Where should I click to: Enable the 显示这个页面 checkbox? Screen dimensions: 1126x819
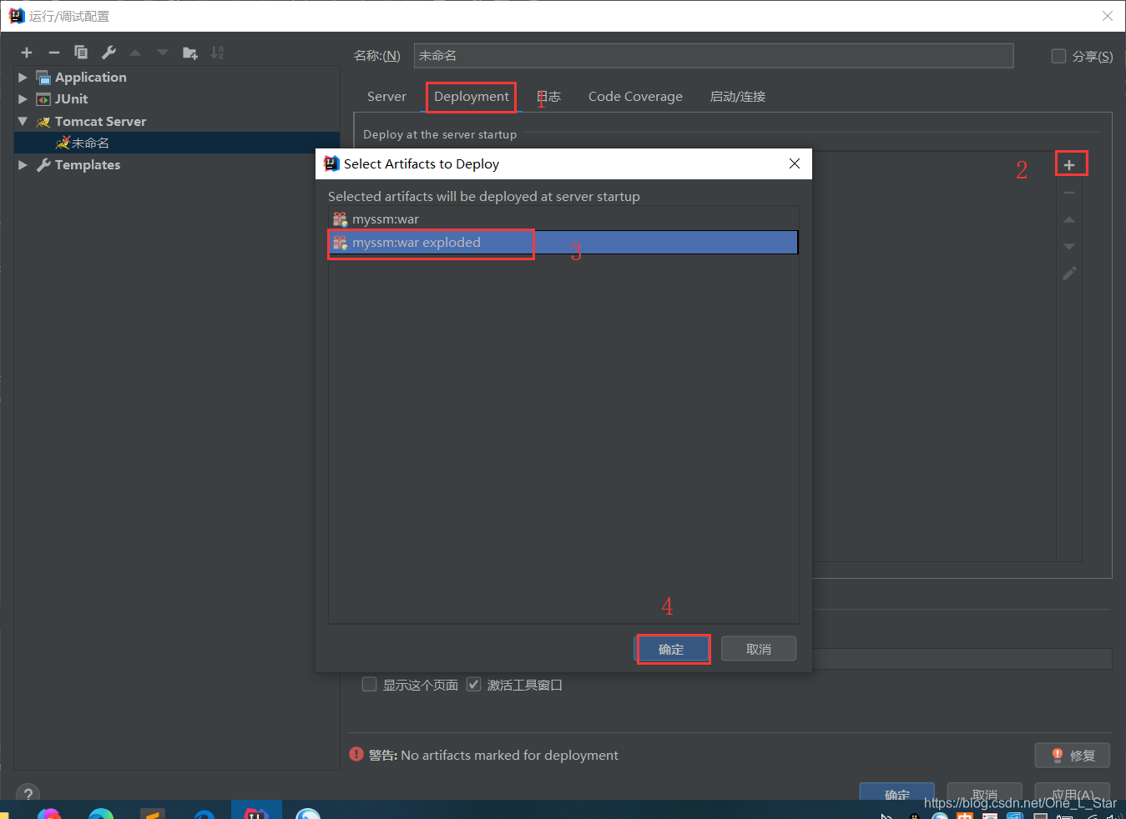point(369,684)
